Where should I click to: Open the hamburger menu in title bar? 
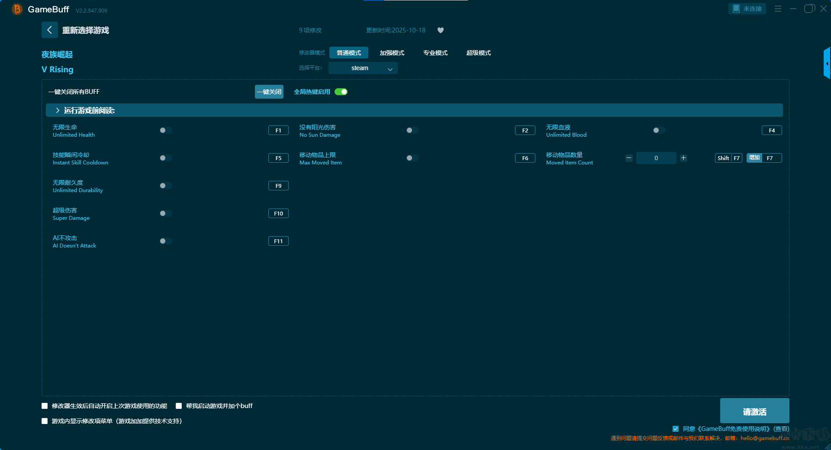click(778, 9)
